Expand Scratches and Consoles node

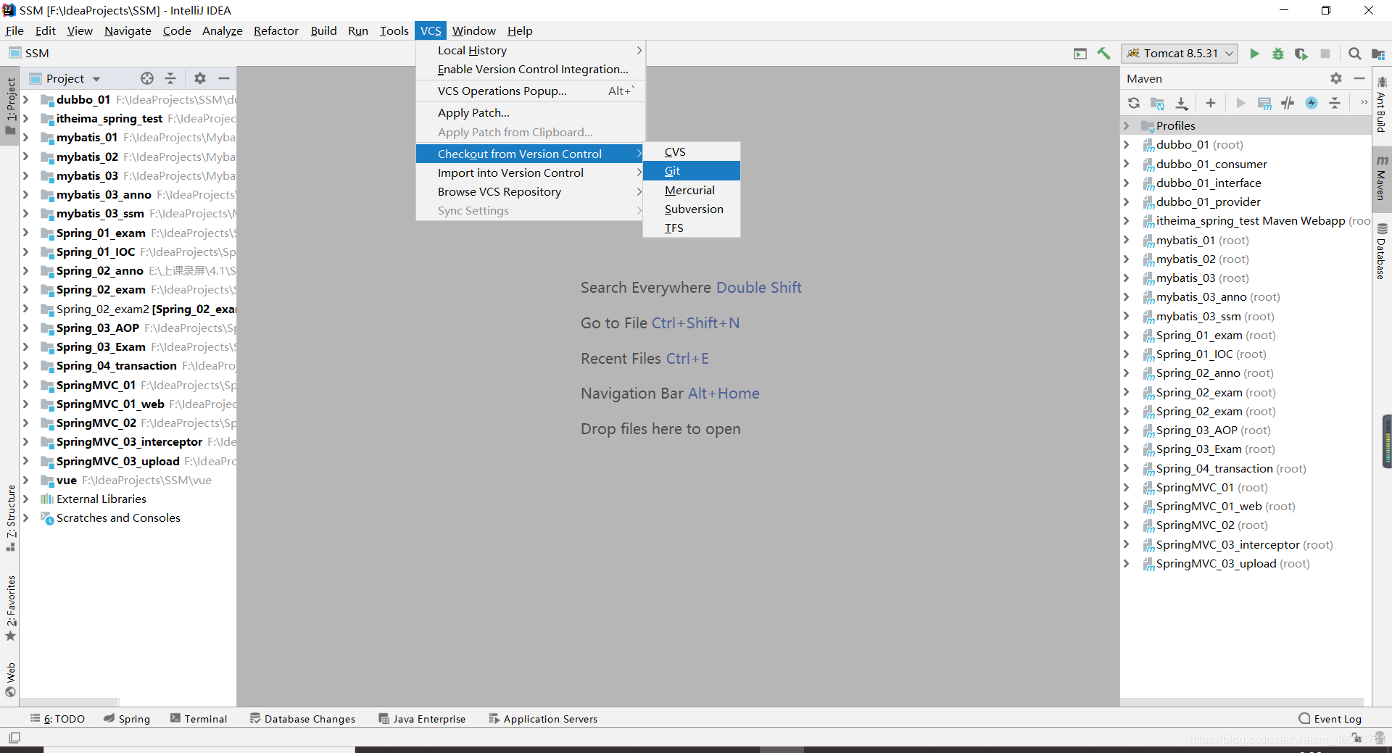click(x=26, y=517)
